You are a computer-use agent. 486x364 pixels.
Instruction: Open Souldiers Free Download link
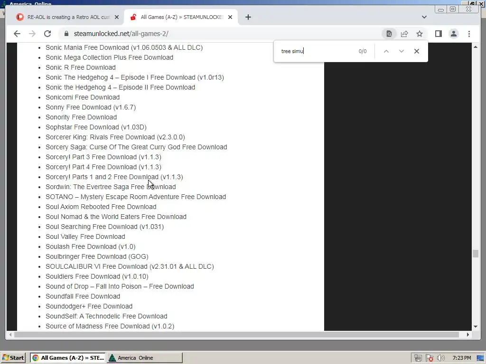point(97,276)
